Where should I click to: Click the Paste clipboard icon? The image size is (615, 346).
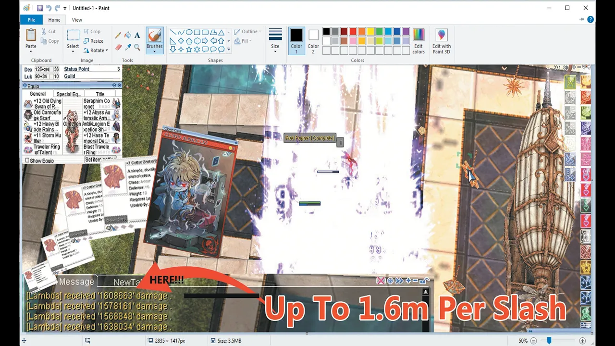tap(31, 35)
